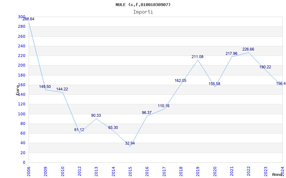286x178 pixels.
Task: Click the 2023 x-axis year label
Action: pyautogui.click(x=266, y=172)
